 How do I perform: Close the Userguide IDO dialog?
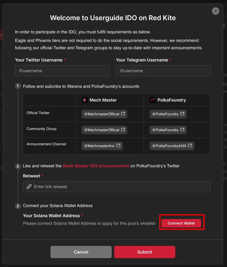[216, 11]
